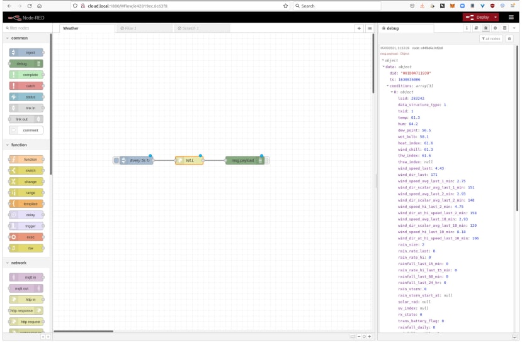
Task: Zoom out the canvas with minus button
Action: (x=359, y=336)
